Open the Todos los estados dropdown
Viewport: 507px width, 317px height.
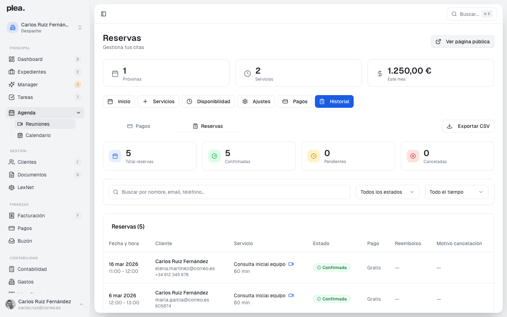point(388,192)
